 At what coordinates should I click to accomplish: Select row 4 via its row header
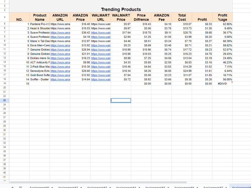point(5,17)
